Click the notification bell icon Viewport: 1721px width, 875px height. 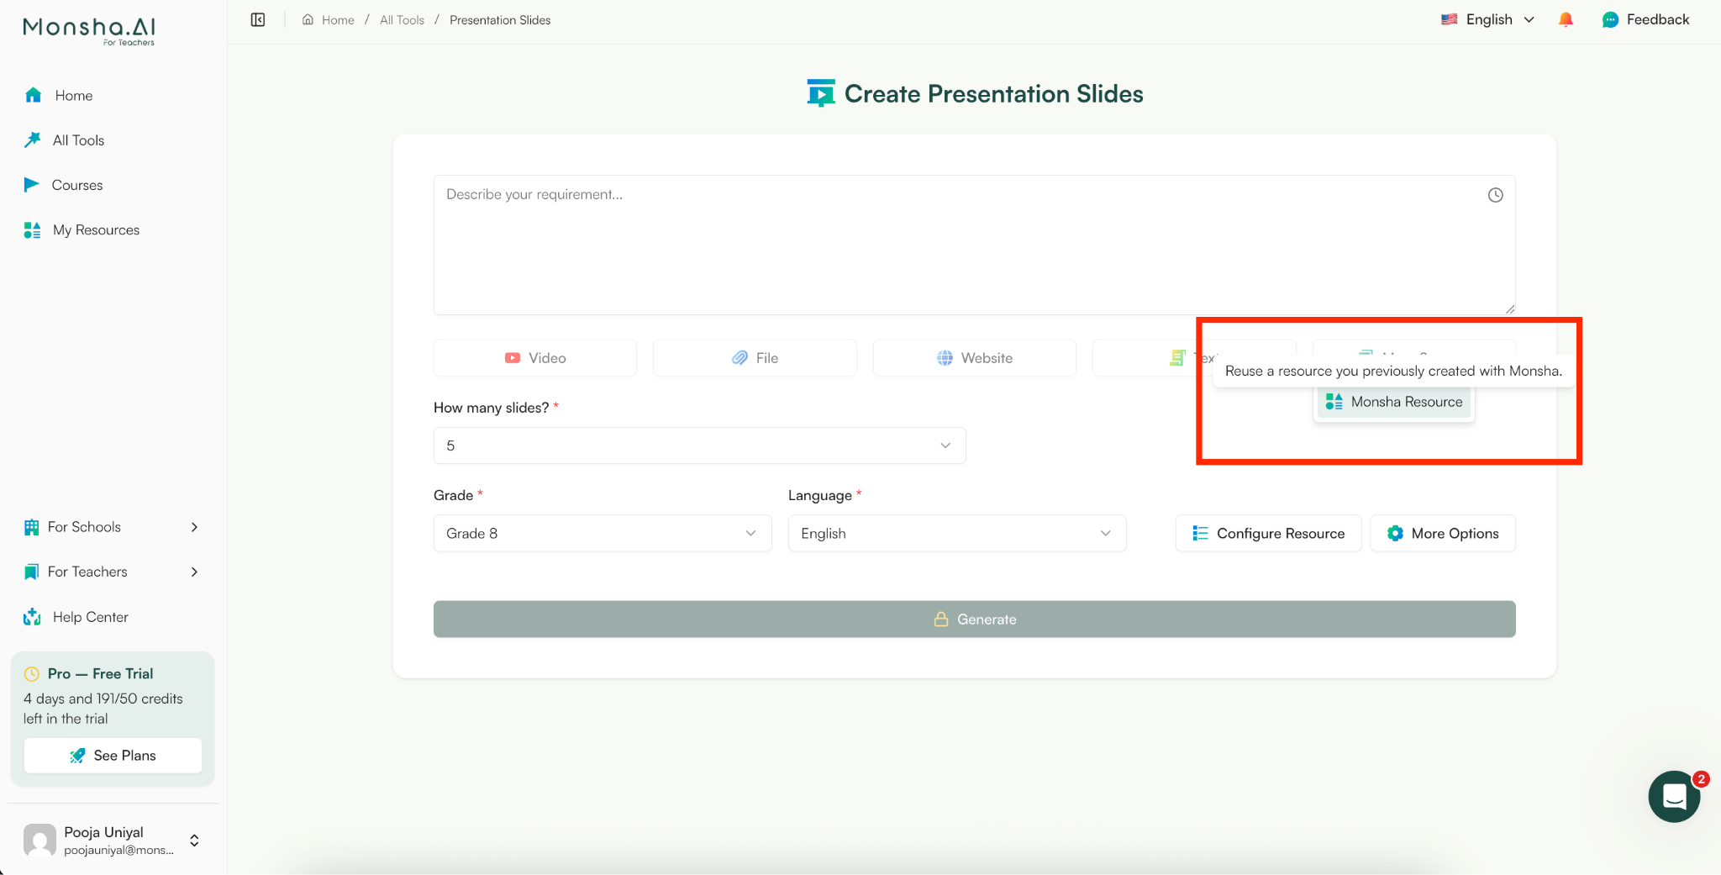pos(1565,18)
